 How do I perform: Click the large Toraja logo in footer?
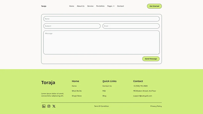tap(48, 83)
